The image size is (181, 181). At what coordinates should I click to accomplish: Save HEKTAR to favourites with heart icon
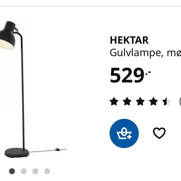pos(159,133)
